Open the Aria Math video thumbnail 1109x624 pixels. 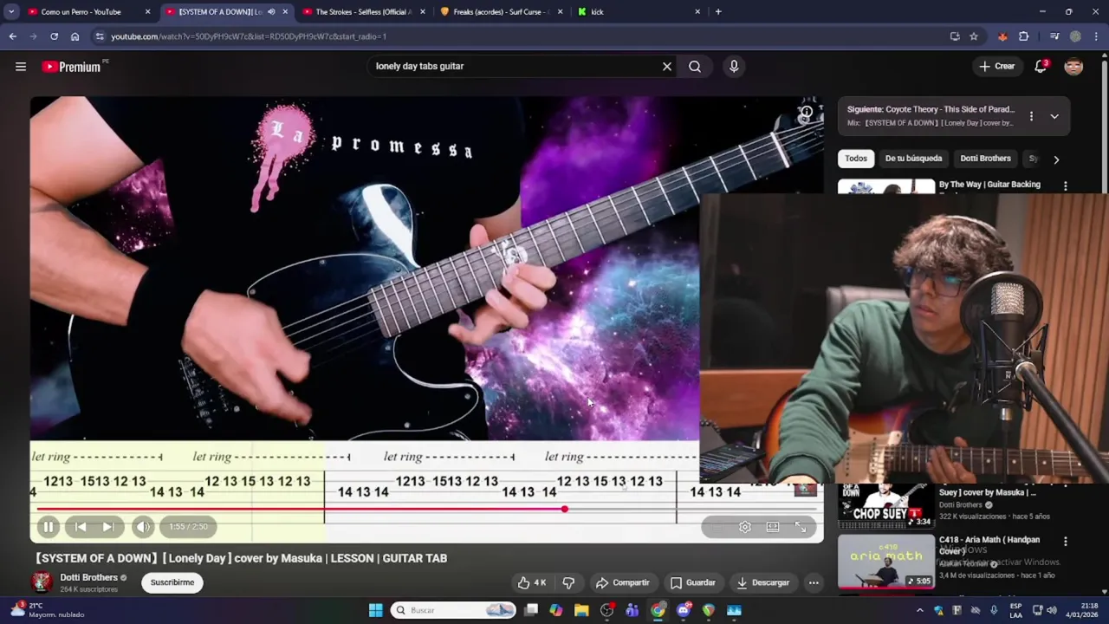click(x=886, y=562)
